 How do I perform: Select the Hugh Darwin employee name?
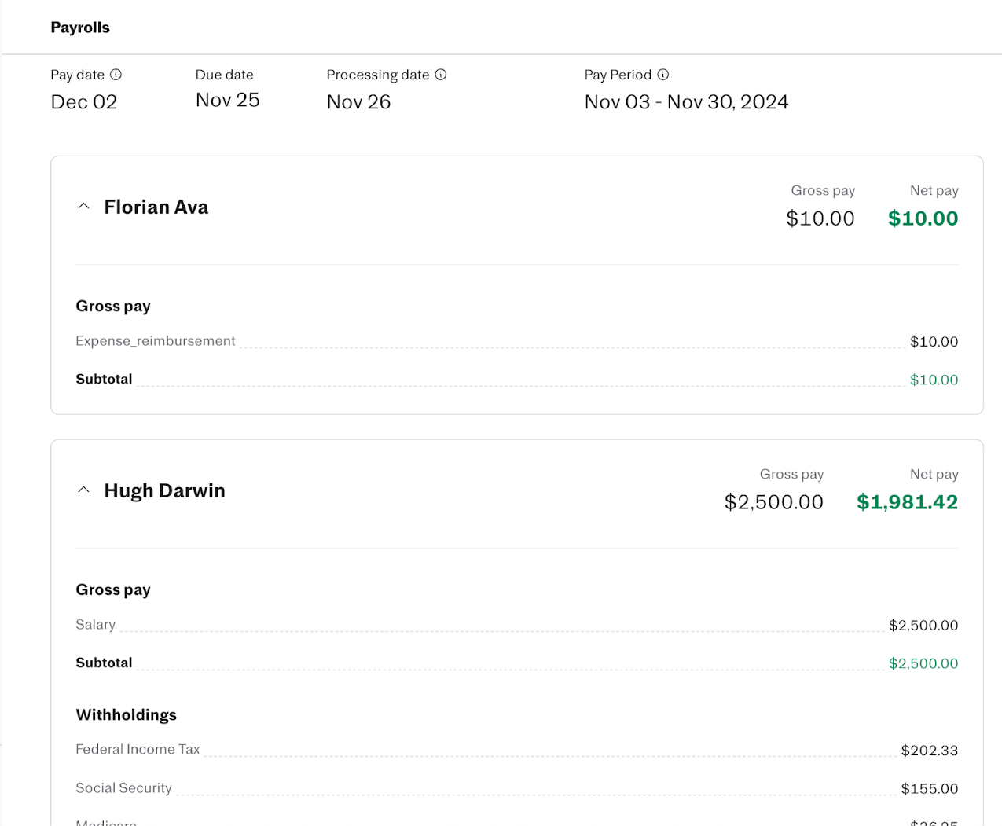(164, 491)
